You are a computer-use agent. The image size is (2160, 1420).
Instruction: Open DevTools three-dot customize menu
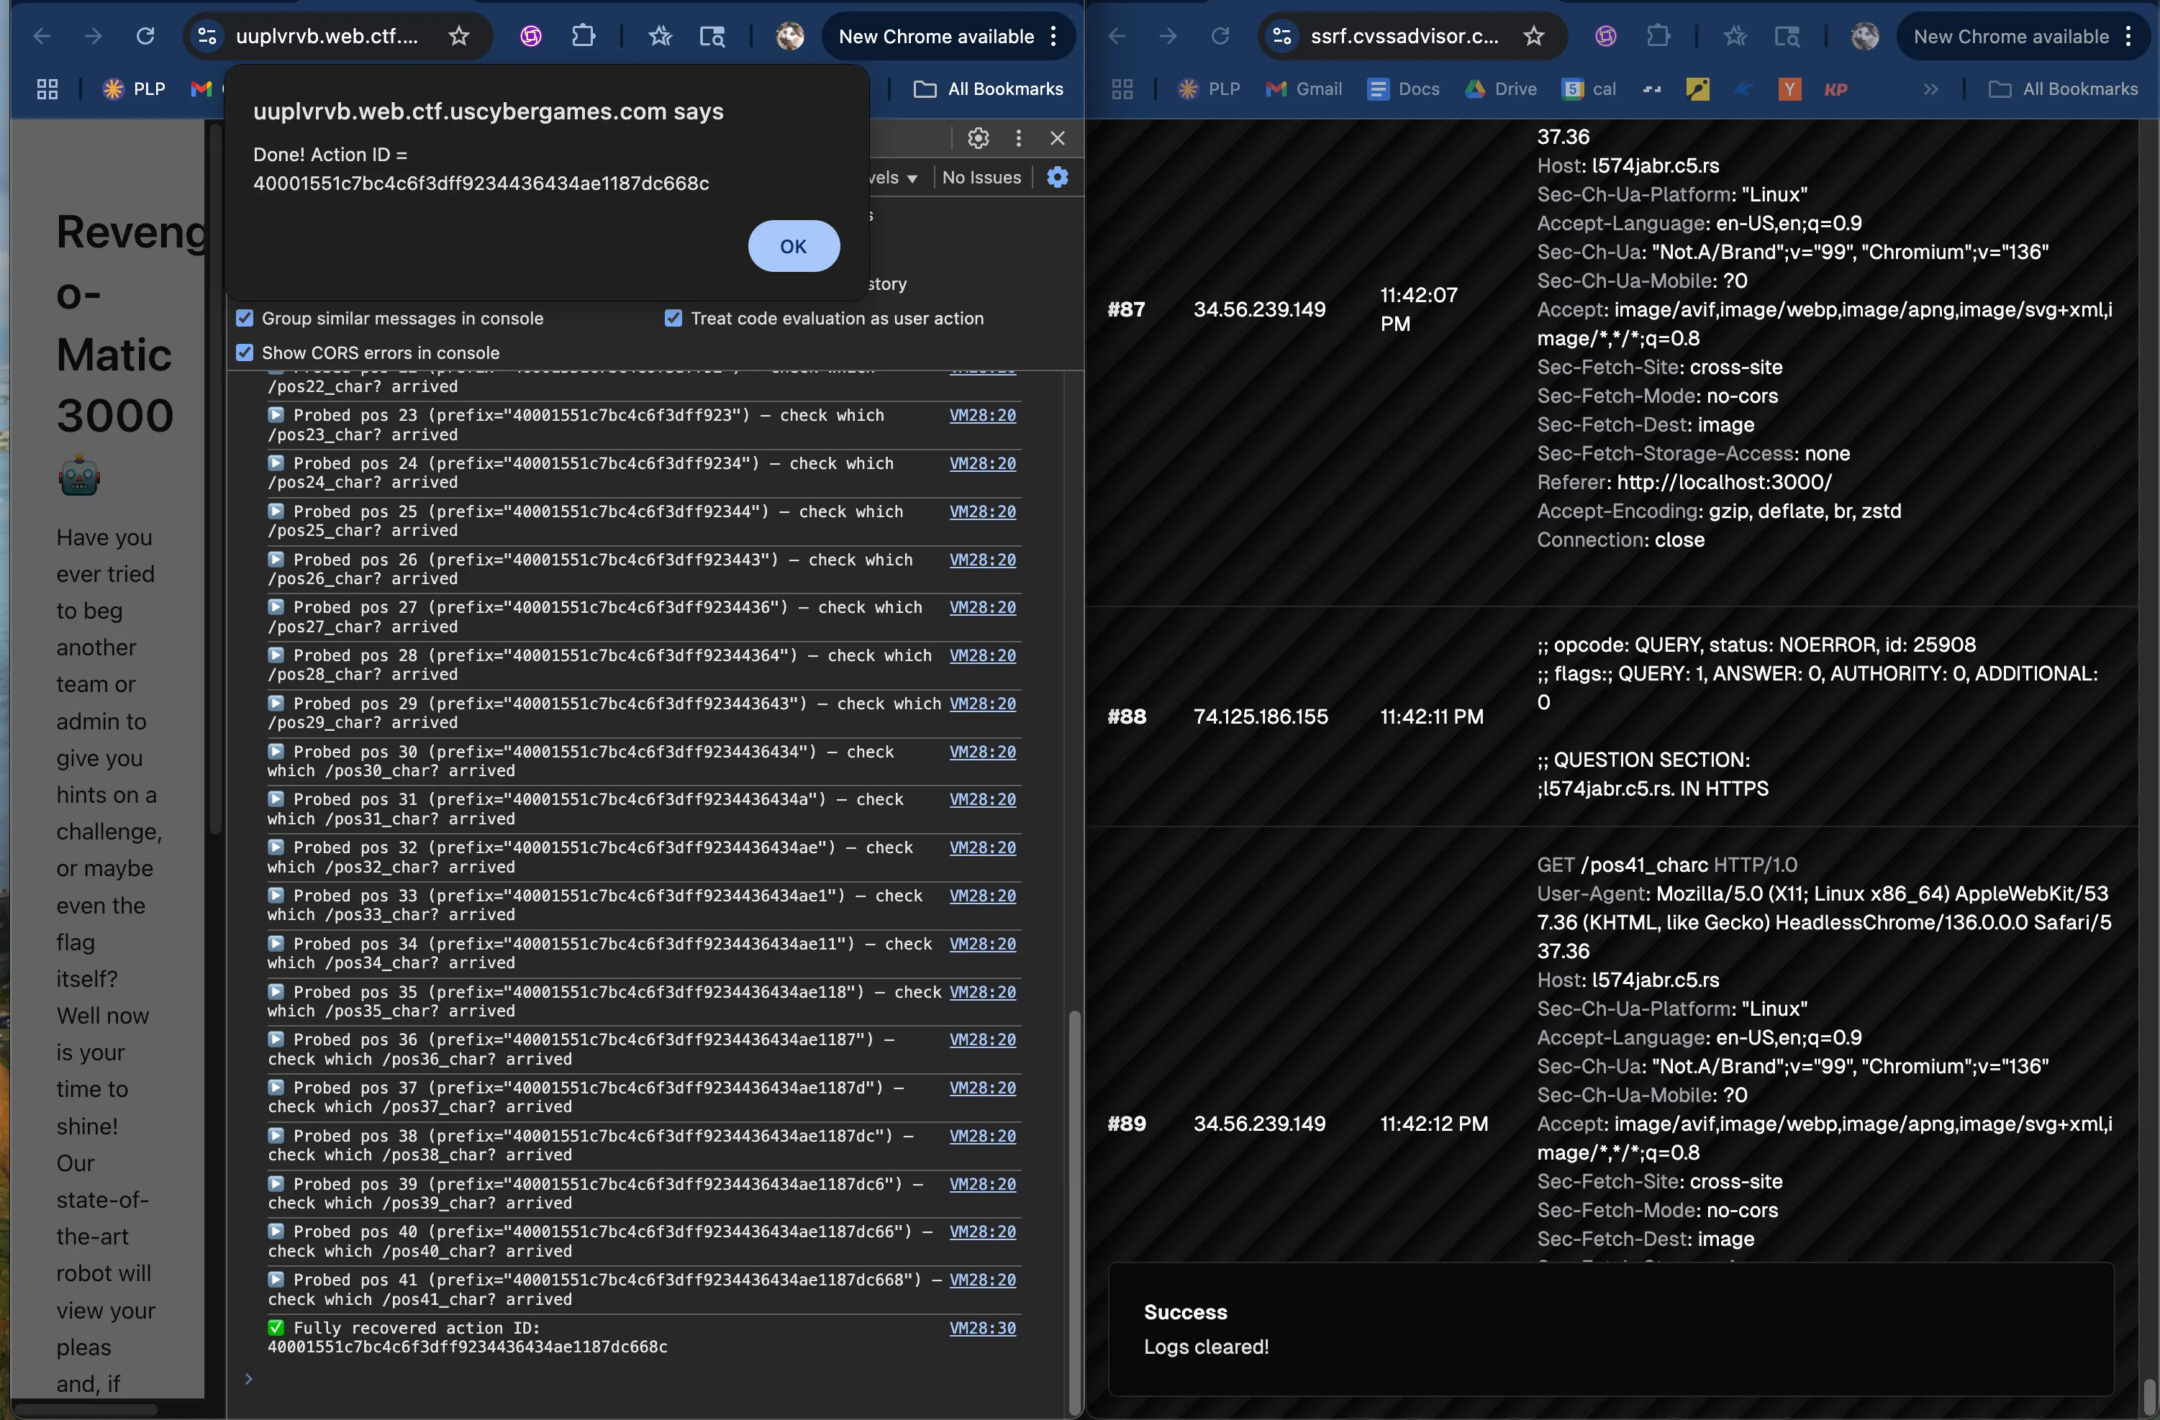1018,138
